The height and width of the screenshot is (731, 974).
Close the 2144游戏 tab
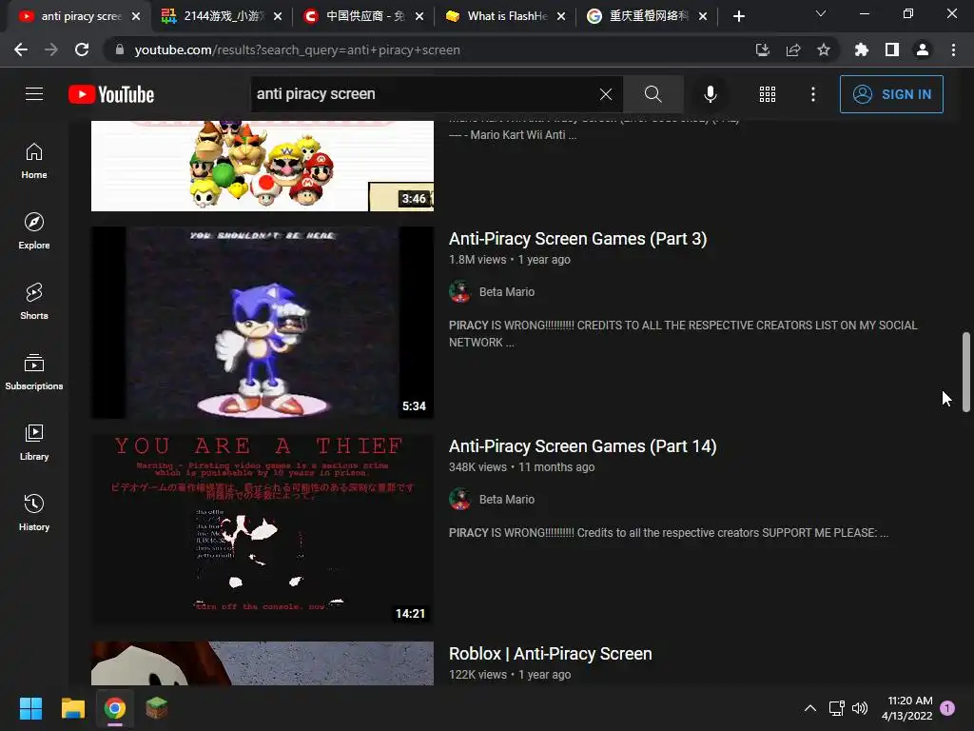coord(278,16)
